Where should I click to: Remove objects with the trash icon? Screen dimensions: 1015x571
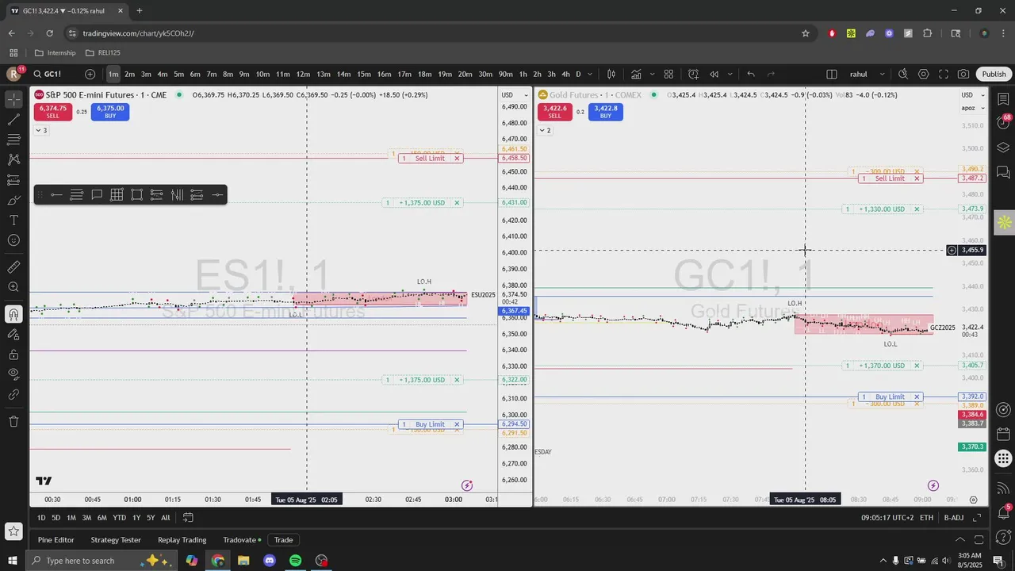tap(13, 421)
